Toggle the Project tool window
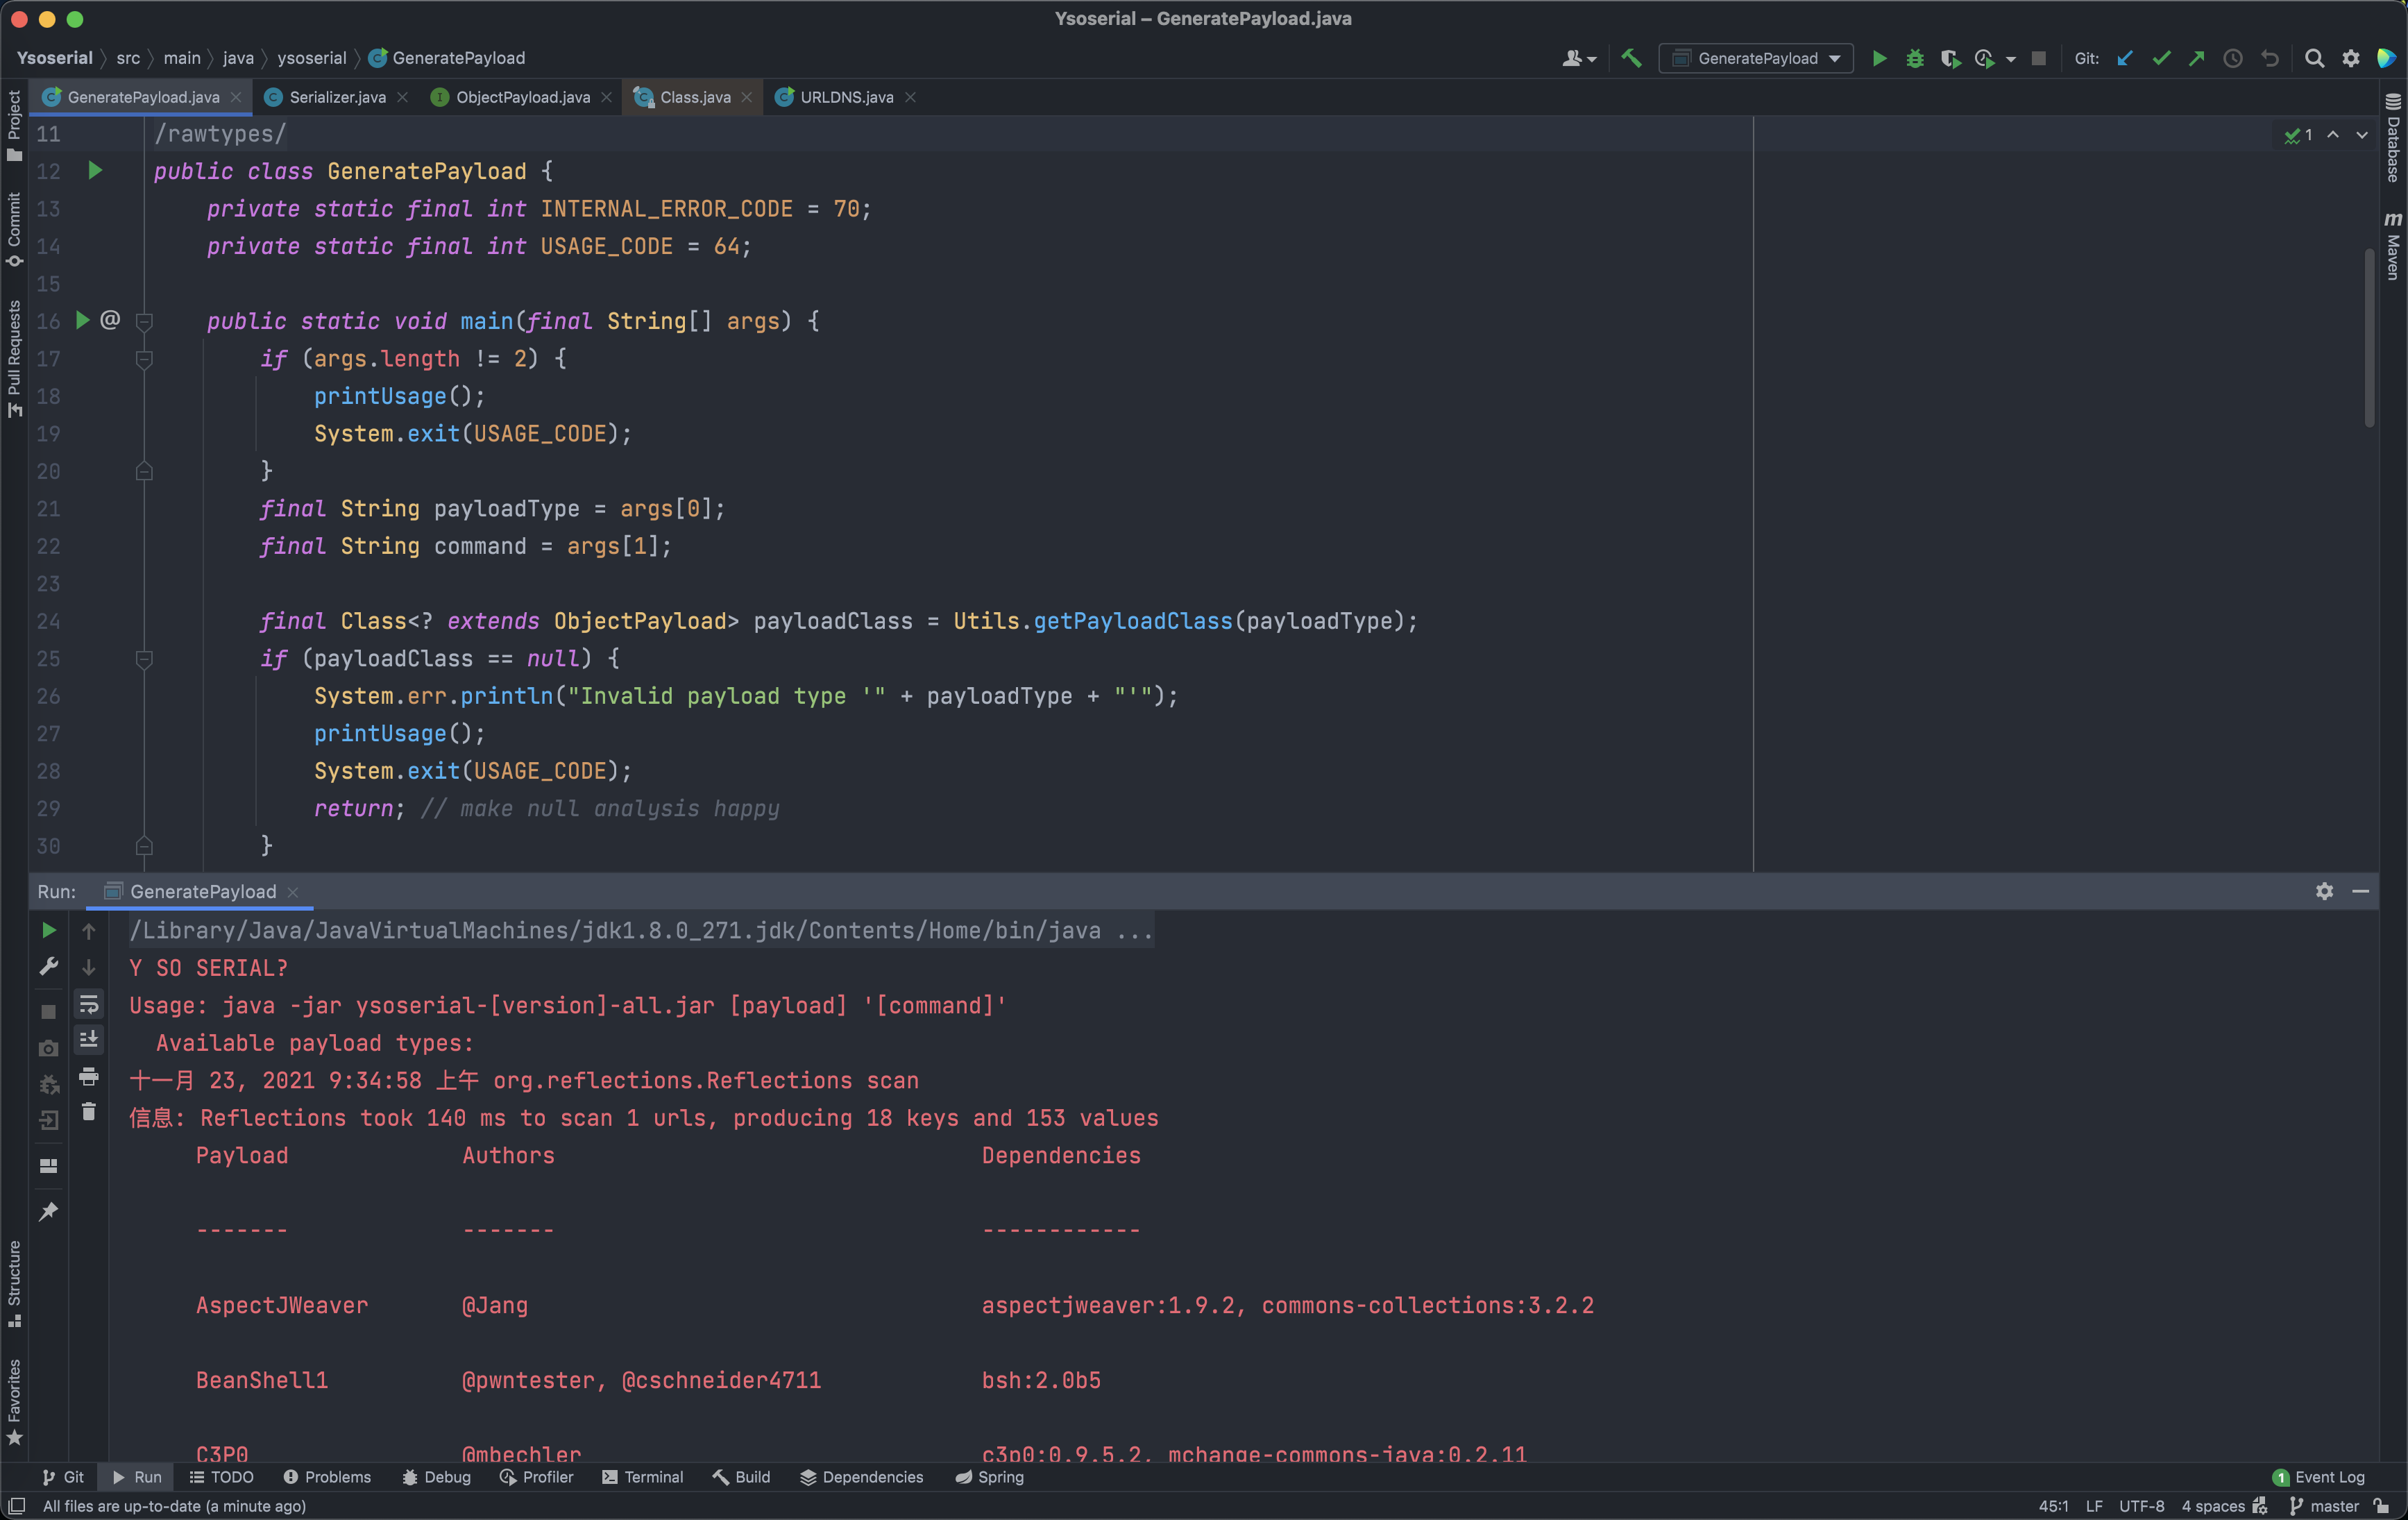Screen dimensions: 2408x1520 pyautogui.click(x=14, y=126)
